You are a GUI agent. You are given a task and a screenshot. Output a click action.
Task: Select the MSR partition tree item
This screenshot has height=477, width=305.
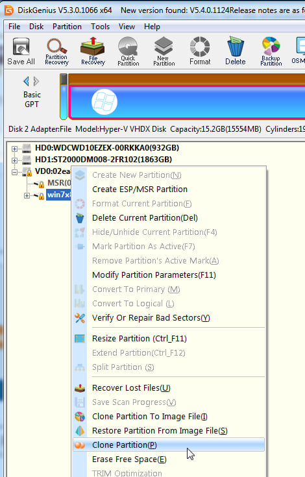click(x=58, y=183)
